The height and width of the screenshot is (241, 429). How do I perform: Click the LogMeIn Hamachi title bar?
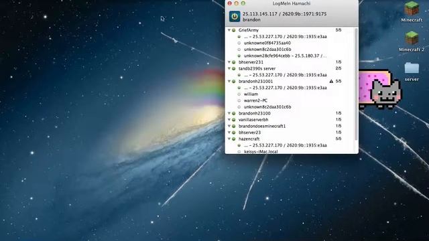[292, 3]
